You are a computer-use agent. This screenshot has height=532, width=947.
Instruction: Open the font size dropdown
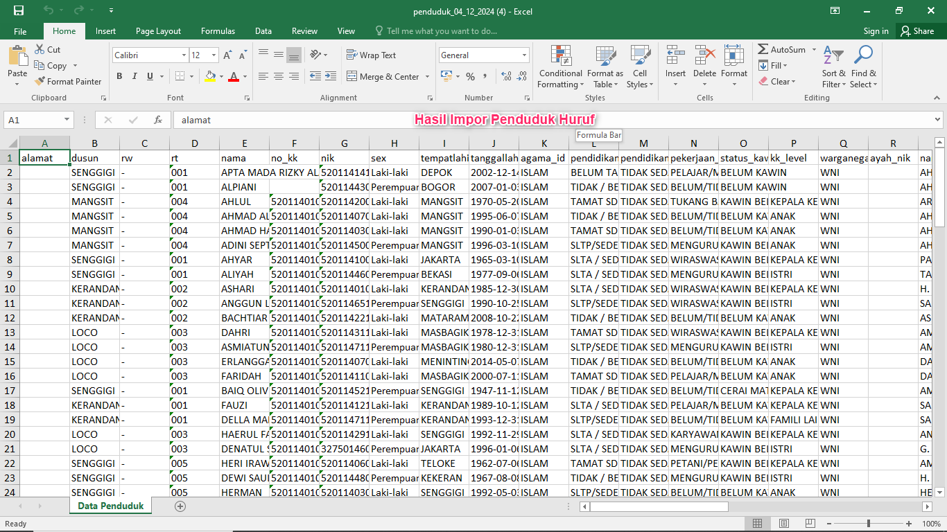[214, 55]
